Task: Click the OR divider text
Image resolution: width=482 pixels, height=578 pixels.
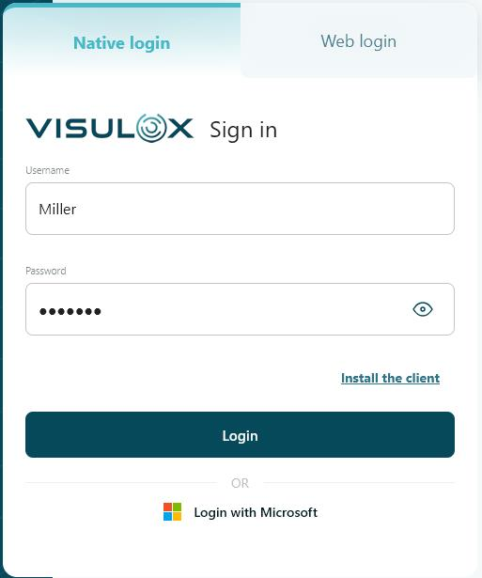Action: coord(240,483)
